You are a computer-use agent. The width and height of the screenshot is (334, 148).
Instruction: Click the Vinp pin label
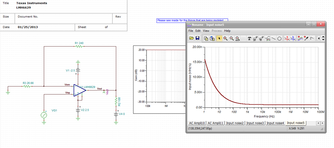click(67, 93)
